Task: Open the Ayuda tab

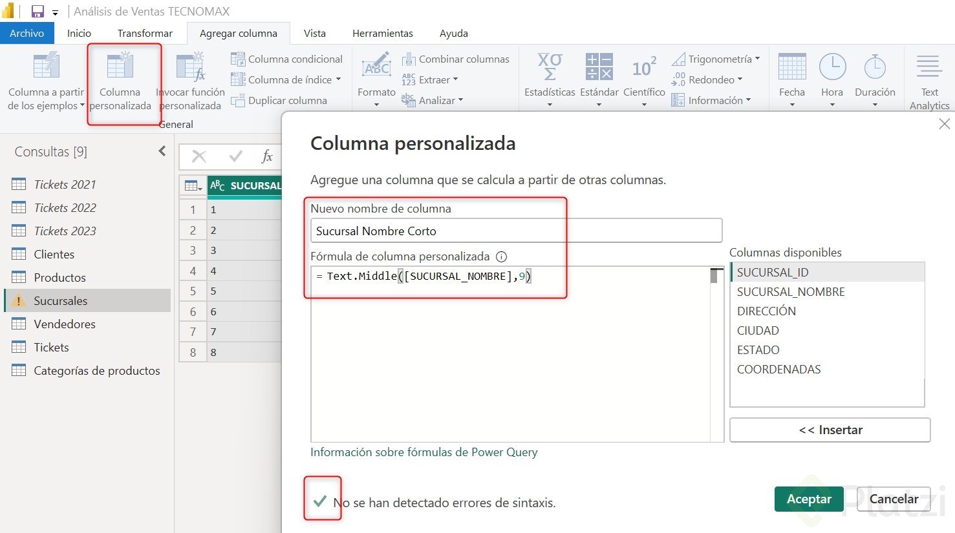Action: tap(454, 33)
